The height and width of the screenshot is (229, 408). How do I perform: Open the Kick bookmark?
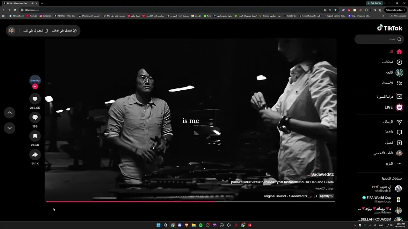pyautogui.click(x=207, y=16)
